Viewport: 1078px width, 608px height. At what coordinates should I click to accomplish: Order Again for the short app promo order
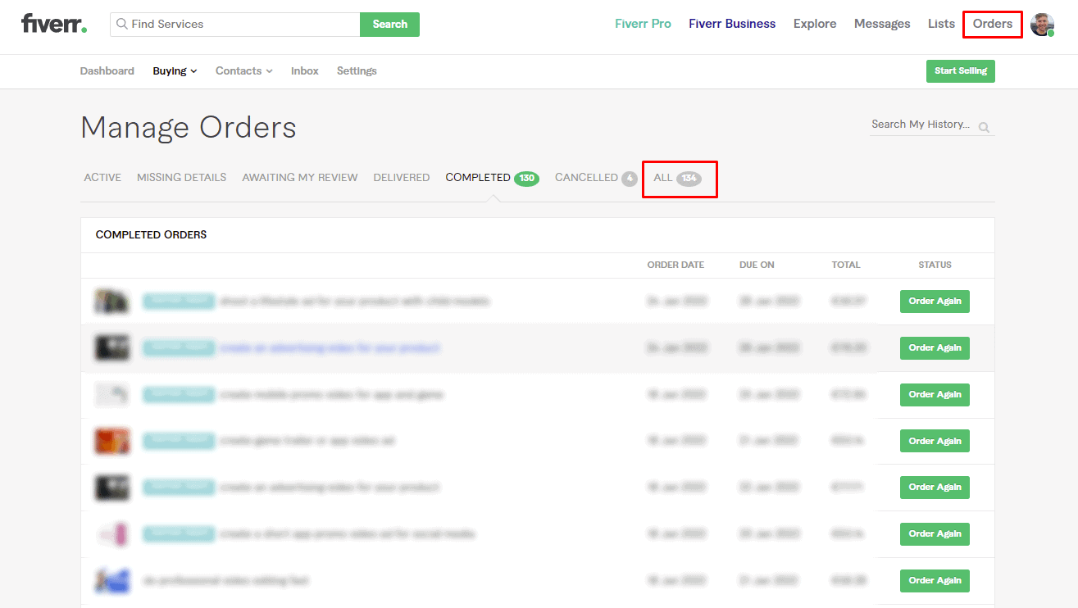pyautogui.click(x=935, y=533)
